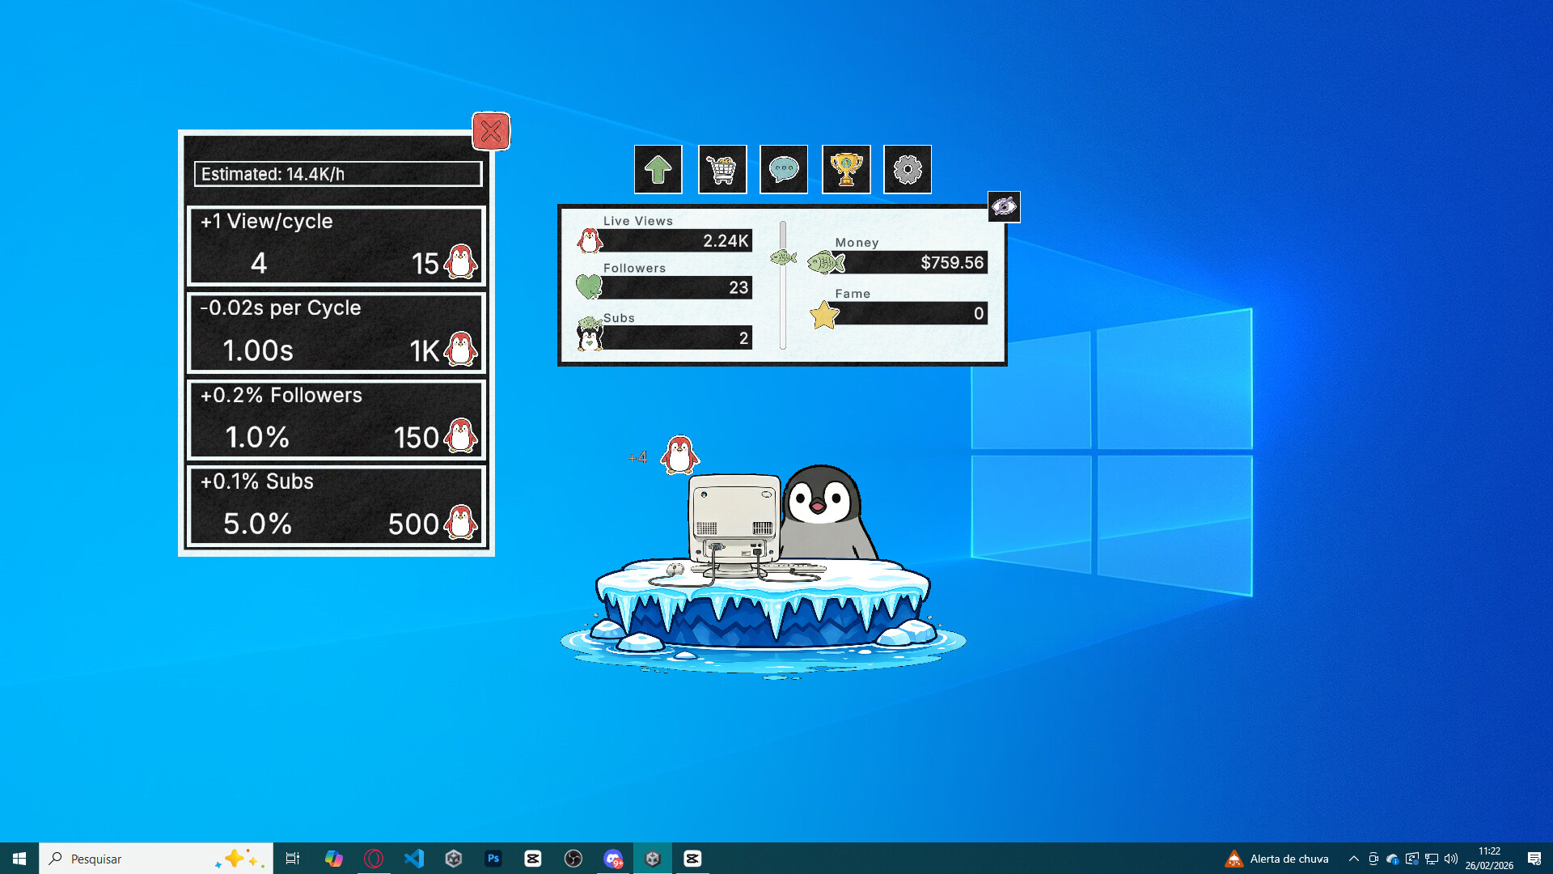The width and height of the screenshot is (1553, 874).
Task: Click the floating red penguin bonus
Action: pyautogui.click(x=679, y=455)
